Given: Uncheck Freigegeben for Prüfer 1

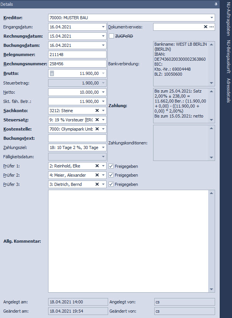Looking at the screenshot, I should 112,166.
